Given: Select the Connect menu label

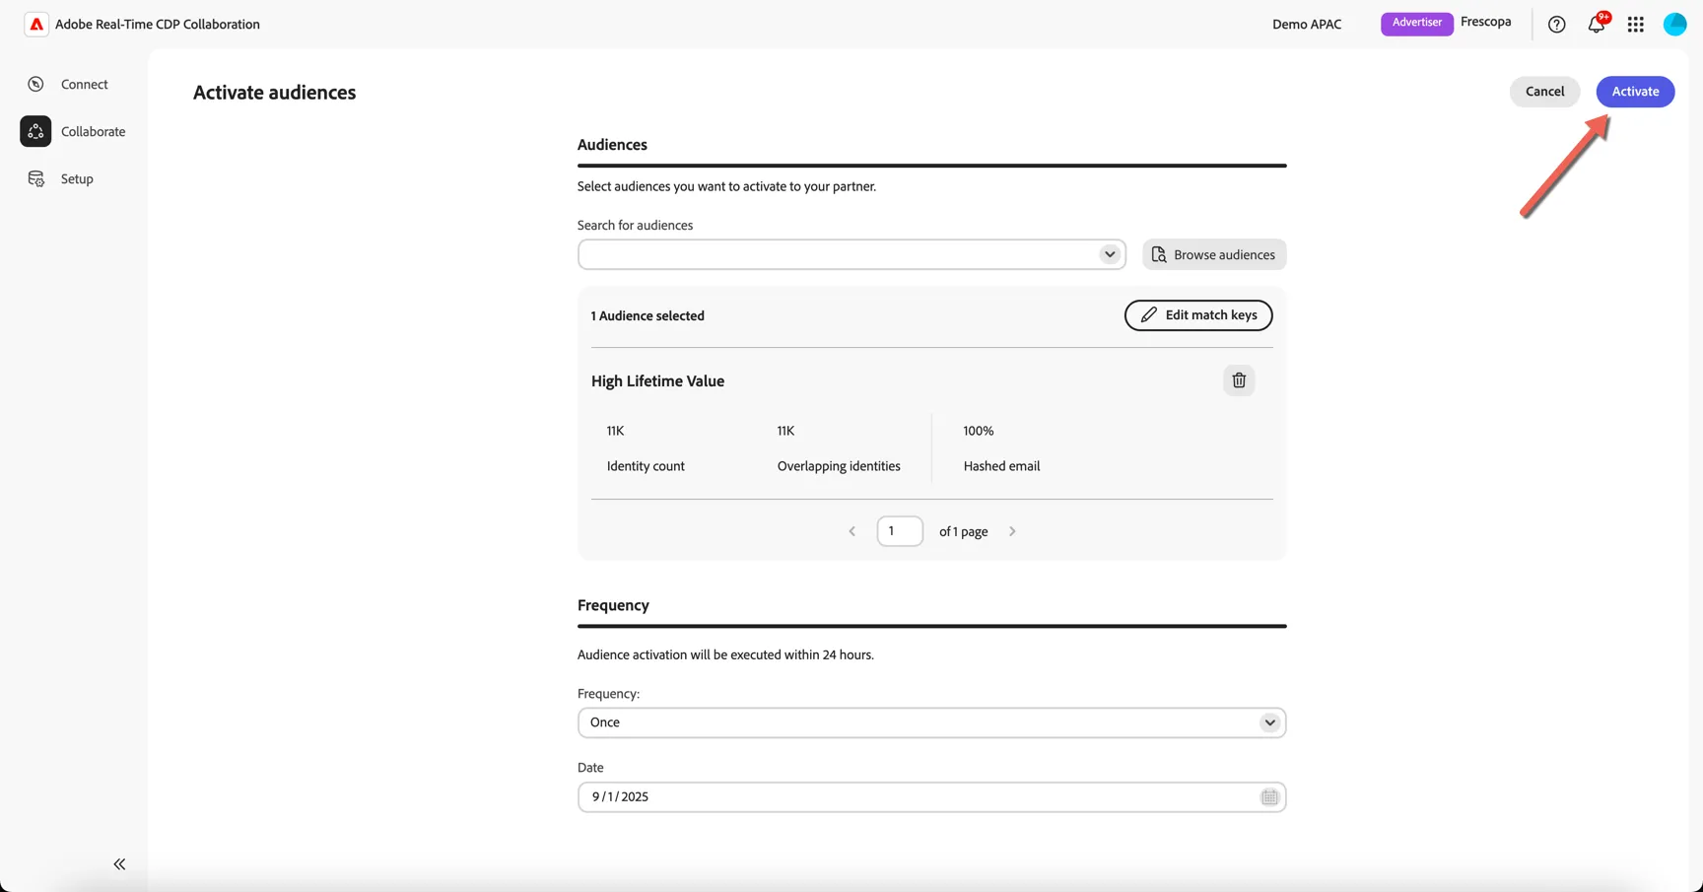Looking at the screenshot, I should 85,85.
